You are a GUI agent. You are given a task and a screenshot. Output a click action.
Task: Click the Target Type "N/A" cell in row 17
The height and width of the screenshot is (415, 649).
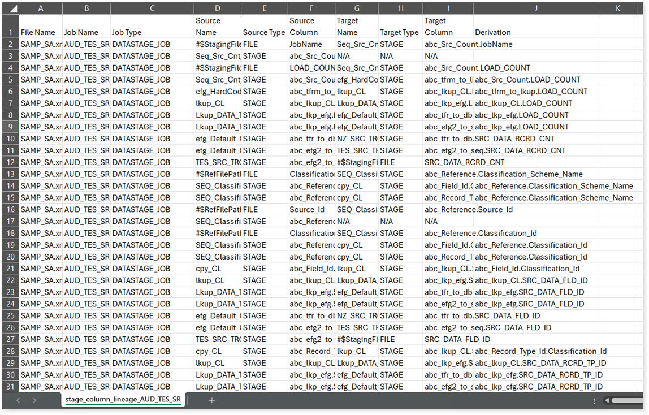(x=400, y=222)
